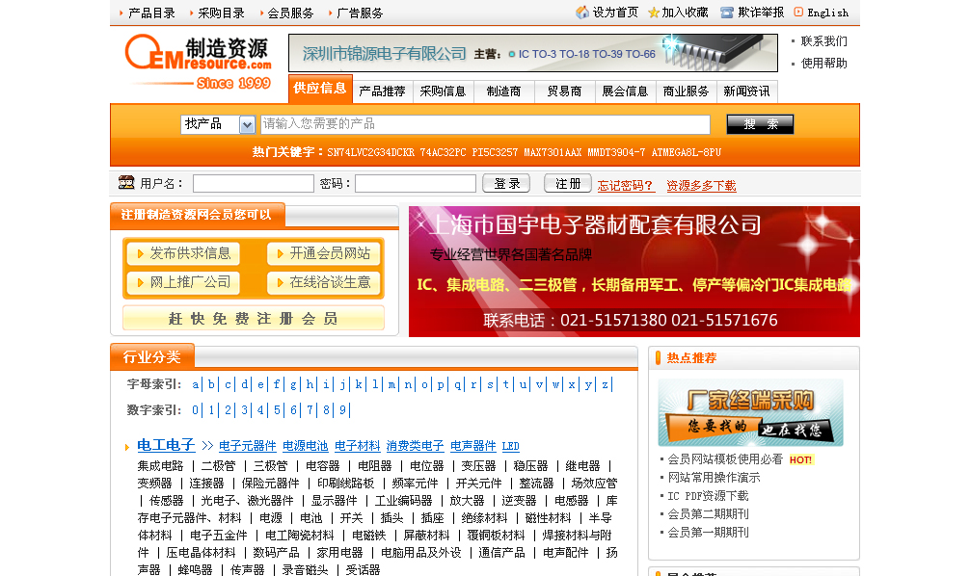This screenshot has height=576, width=971.
Task: Click the hot keyword ATMEGA8L-8PU
Action: [687, 152]
